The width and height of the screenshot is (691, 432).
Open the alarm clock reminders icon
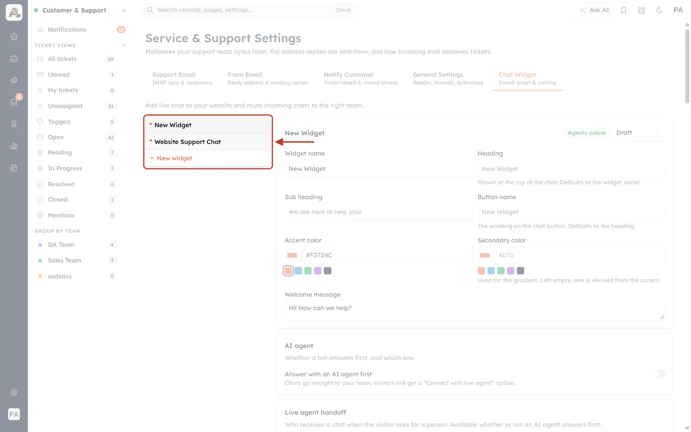[642, 10]
